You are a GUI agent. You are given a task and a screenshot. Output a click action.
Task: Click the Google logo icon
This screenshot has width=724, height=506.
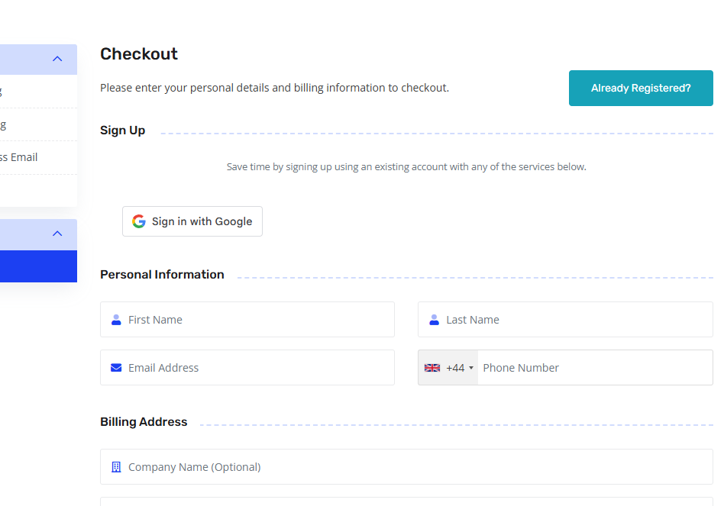(138, 221)
